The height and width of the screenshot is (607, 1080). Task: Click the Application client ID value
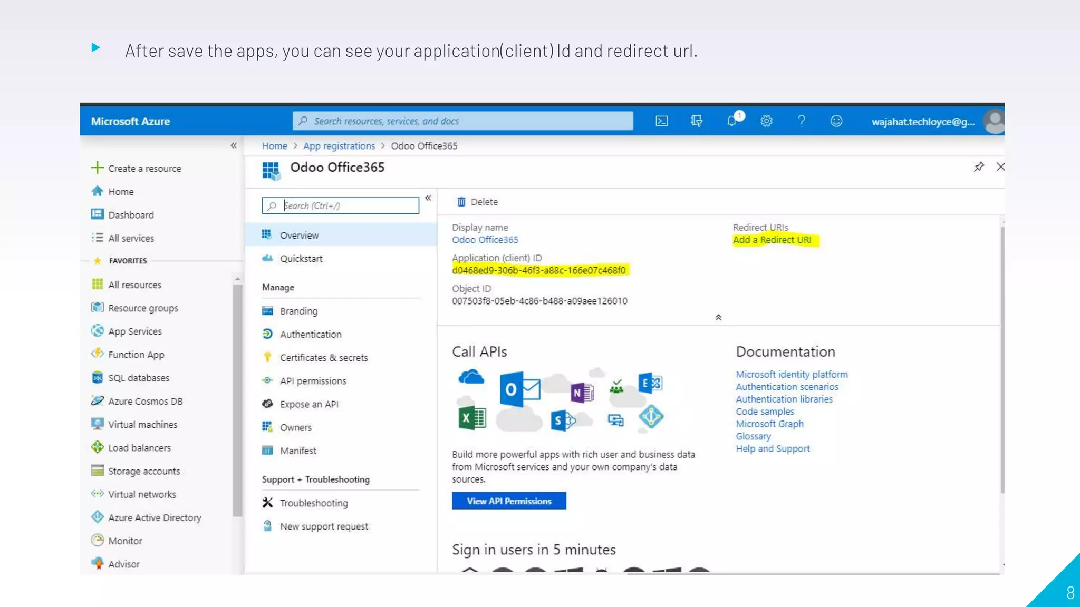[538, 270]
